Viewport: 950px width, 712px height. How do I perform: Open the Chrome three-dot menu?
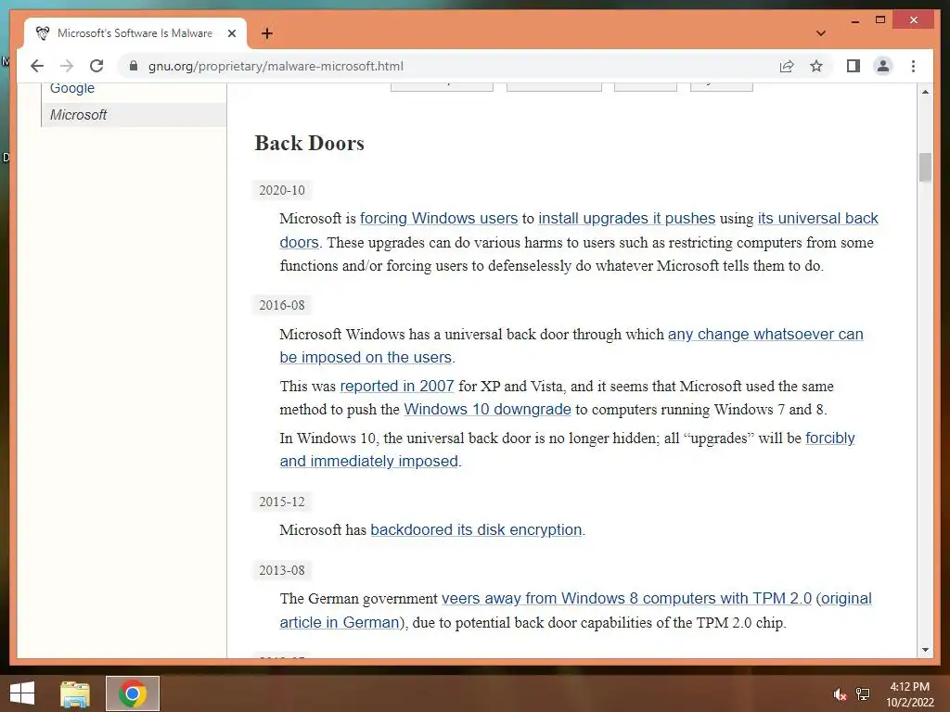coord(913,66)
